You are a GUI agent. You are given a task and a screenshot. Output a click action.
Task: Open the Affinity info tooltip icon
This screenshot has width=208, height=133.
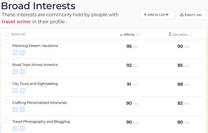coord(138,35)
